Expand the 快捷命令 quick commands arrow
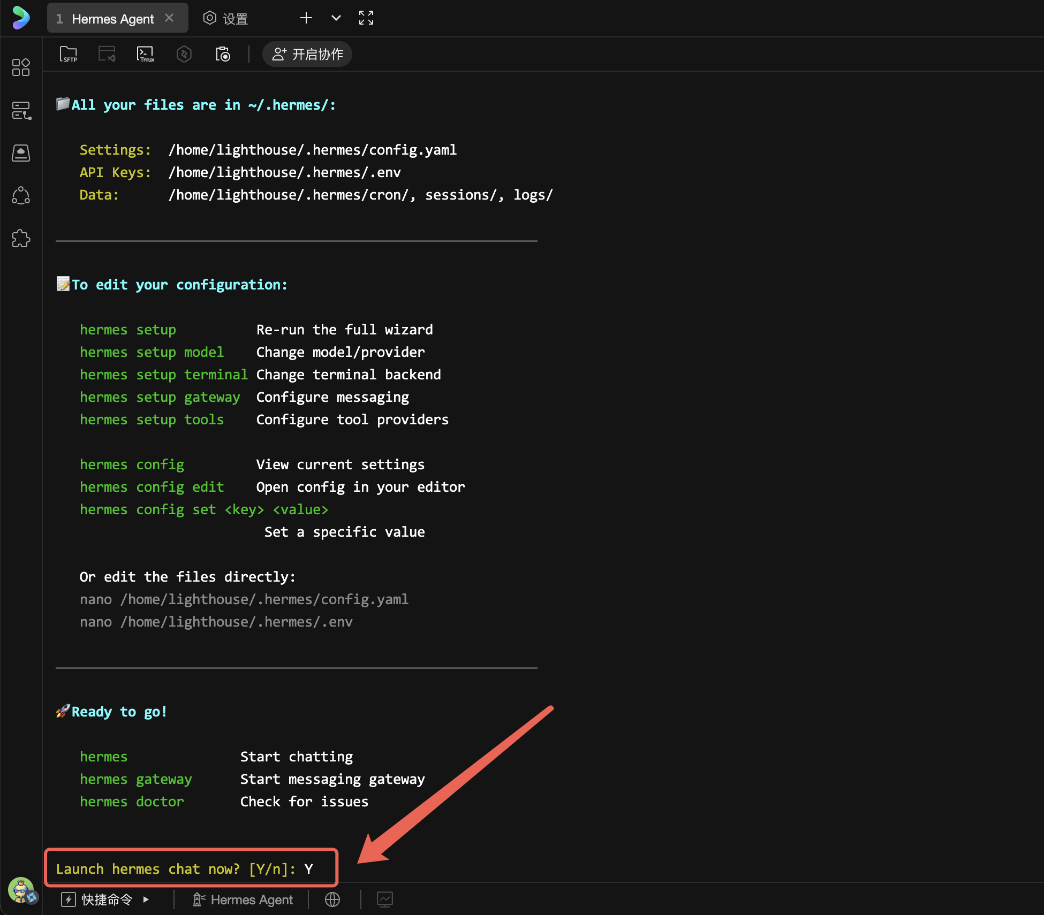This screenshot has width=1044, height=915. click(146, 899)
